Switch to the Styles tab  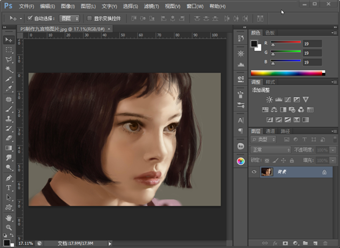click(270, 82)
